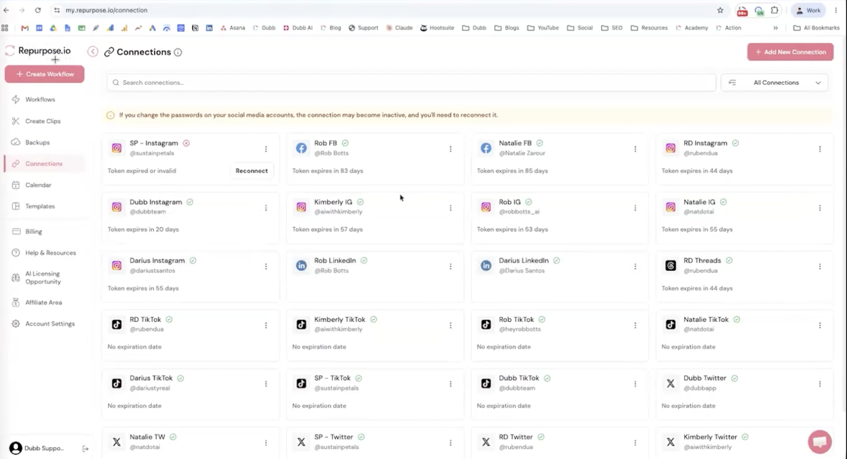Reload the page in the browser
847x459 pixels.
pos(38,10)
